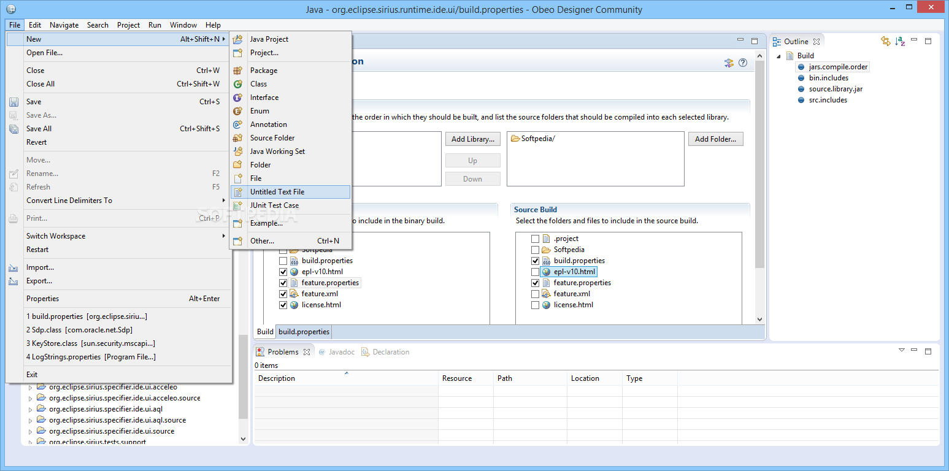The image size is (949, 471).
Task: Create an Untitled Text File
Action: [290, 192]
